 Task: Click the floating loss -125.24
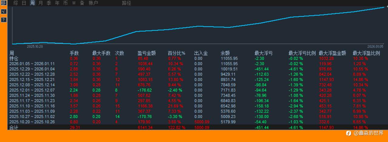tap(262, 79)
